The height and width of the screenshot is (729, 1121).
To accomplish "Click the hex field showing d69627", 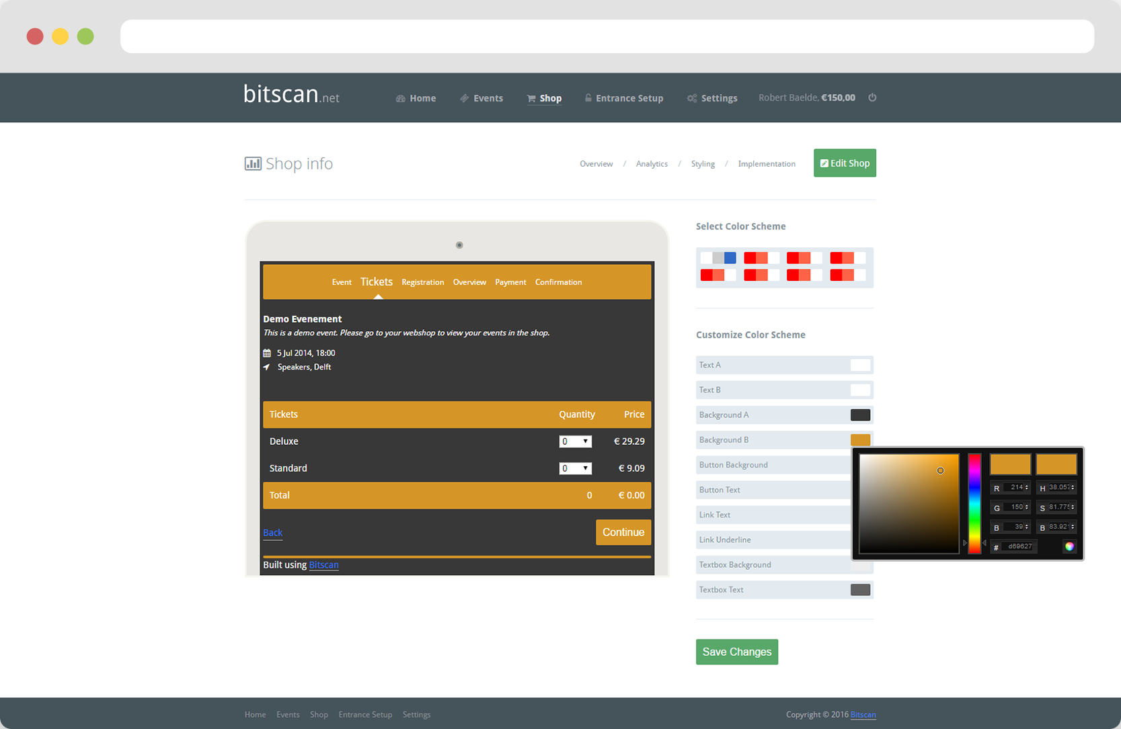I will [1018, 546].
